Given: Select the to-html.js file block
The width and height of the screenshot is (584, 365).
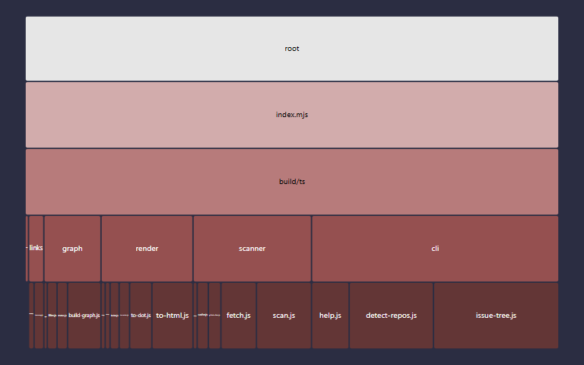Looking at the screenshot, I should point(173,316).
